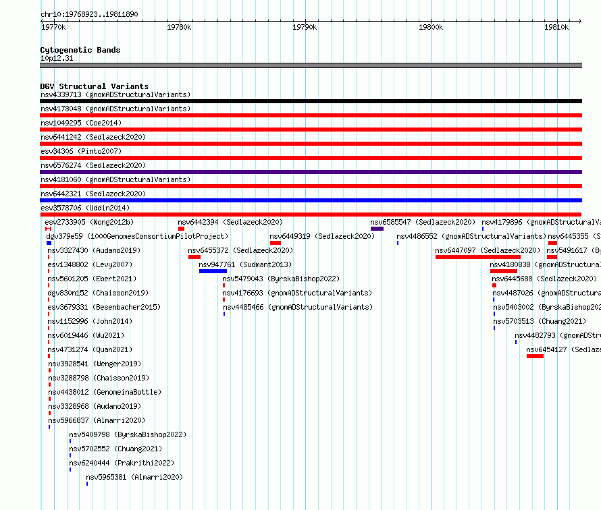Image resolution: width=601 pixels, height=510 pixels.
Task: Click the blue bar of nsv6442321
Action: point(311,200)
